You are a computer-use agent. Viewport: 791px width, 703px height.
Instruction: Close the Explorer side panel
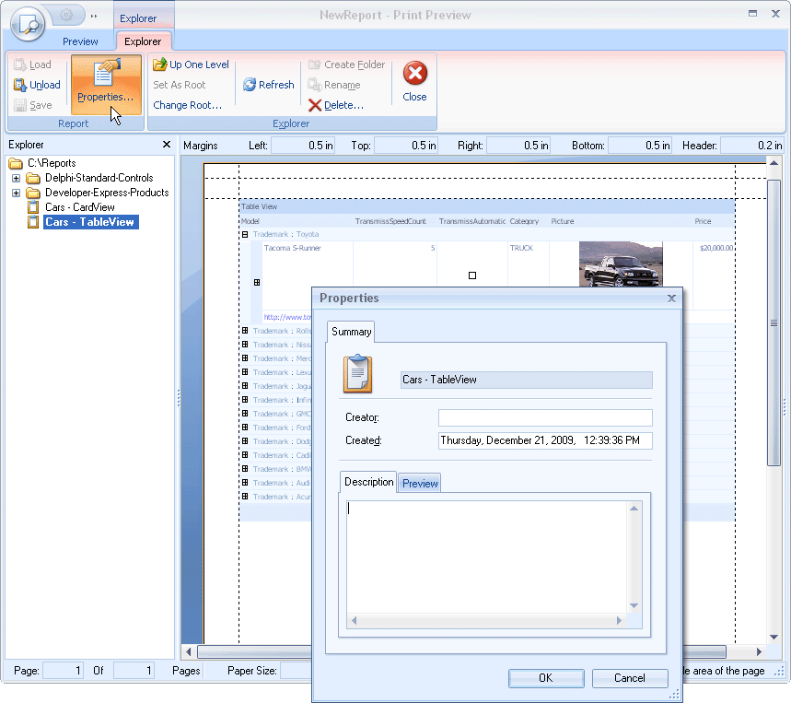click(167, 145)
